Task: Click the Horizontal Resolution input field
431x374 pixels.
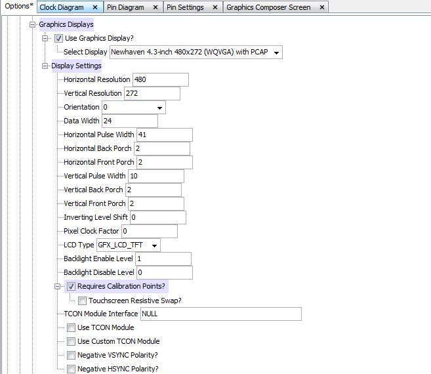Action: point(160,80)
